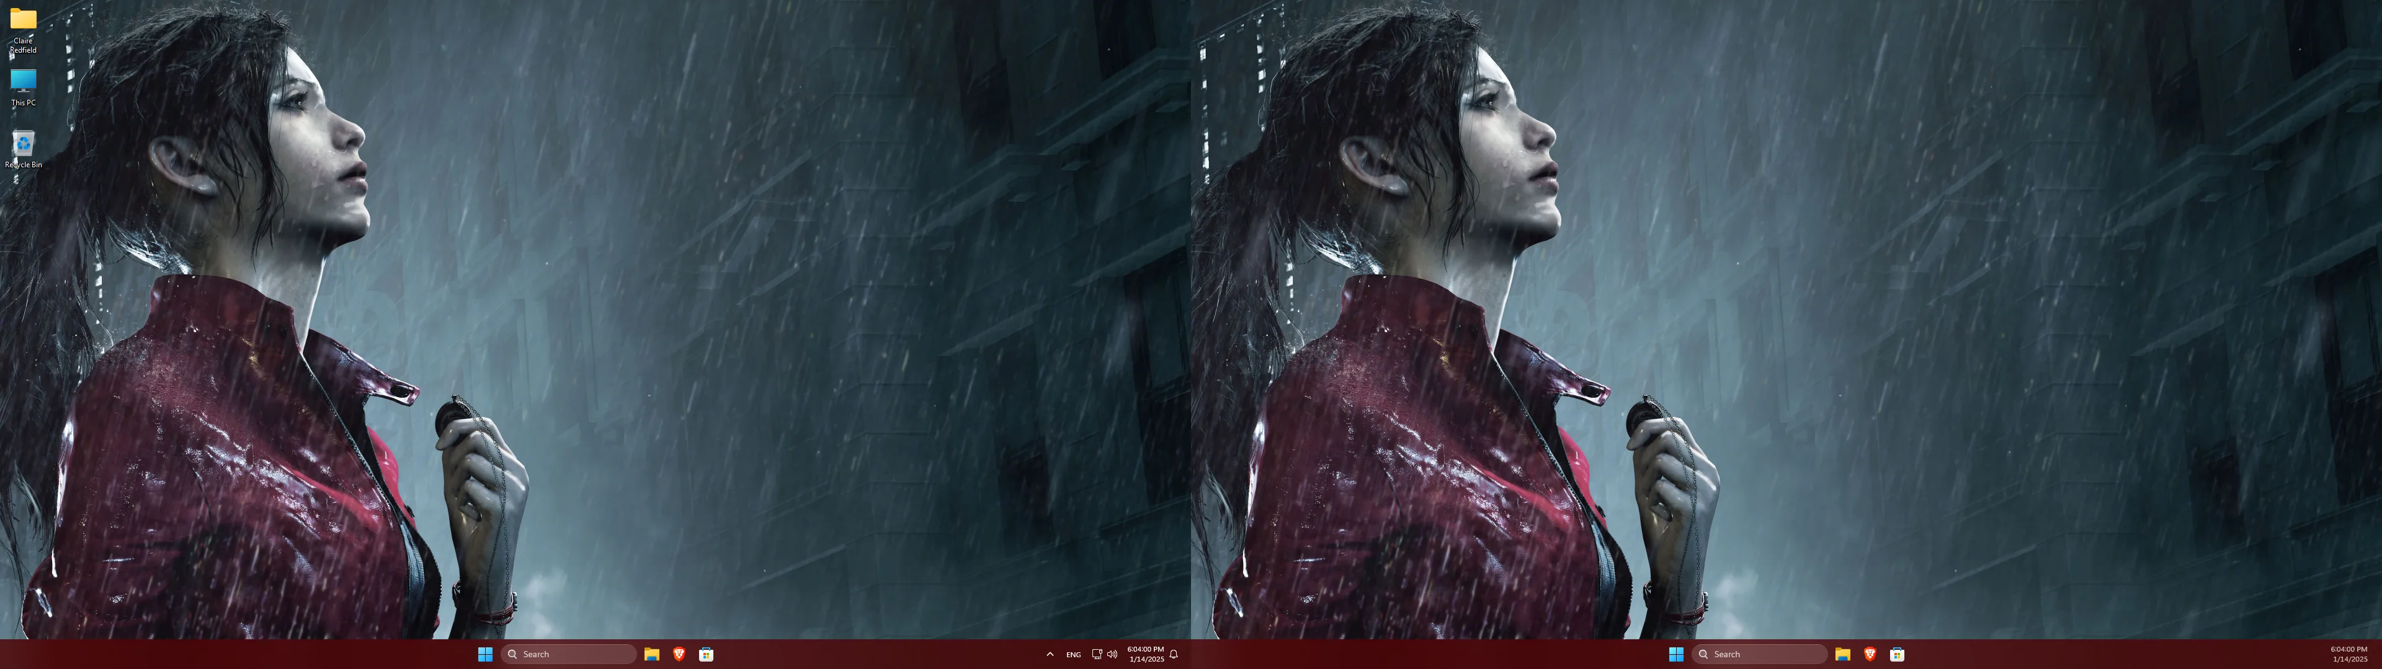Open the Start menu on the left monitor taskbar

point(486,654)
